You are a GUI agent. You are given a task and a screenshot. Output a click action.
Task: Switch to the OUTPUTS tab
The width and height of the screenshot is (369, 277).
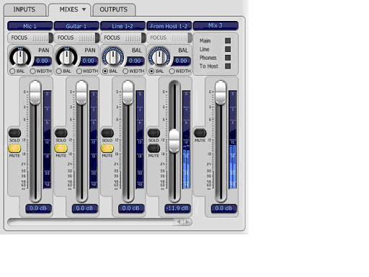[x=114, y=9]
